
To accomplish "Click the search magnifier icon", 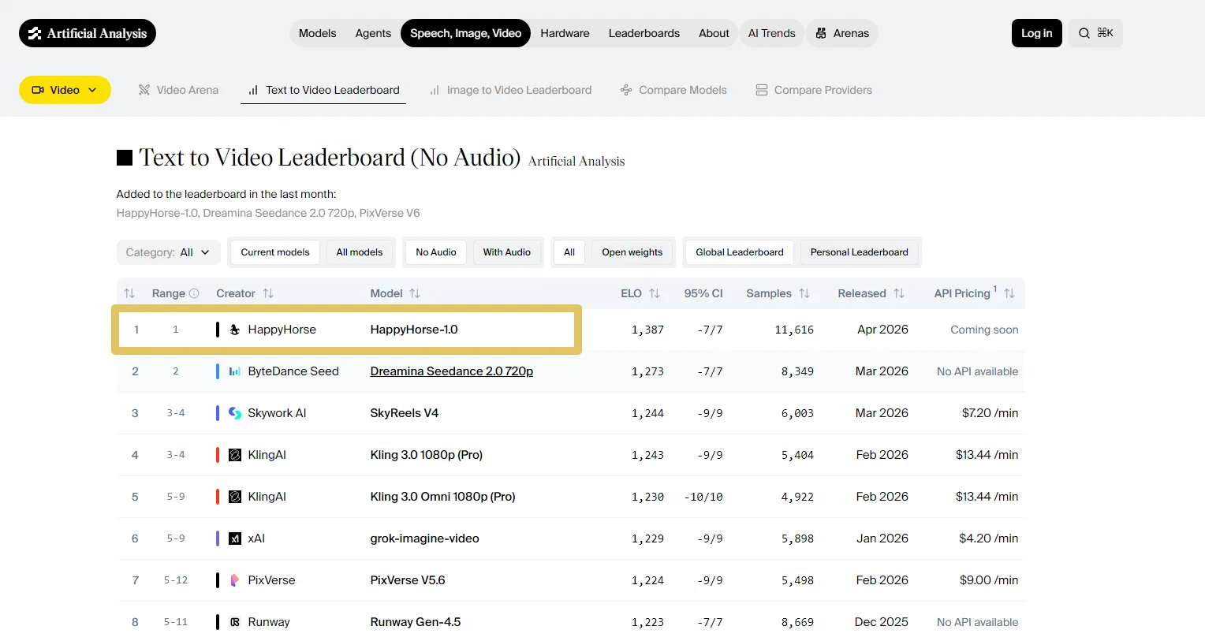I will (x=1084, y=33).
